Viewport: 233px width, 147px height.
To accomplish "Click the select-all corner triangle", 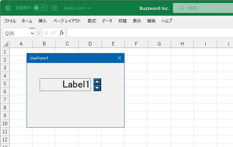I will 6,44.
